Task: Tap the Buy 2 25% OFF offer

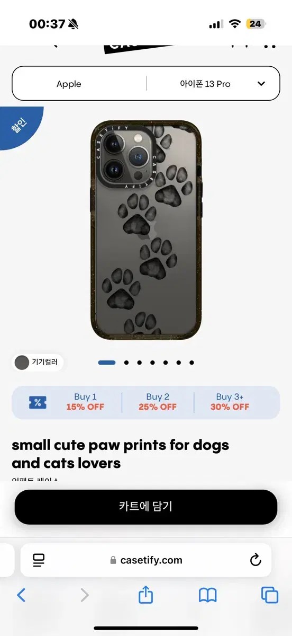Action: (x=158, y=402)
